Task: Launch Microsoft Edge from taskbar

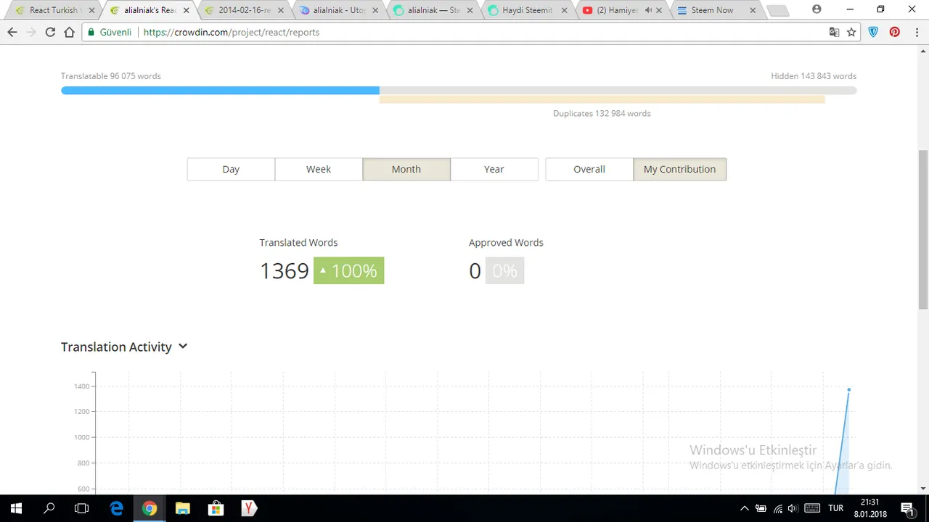Action: pos(116,508)
